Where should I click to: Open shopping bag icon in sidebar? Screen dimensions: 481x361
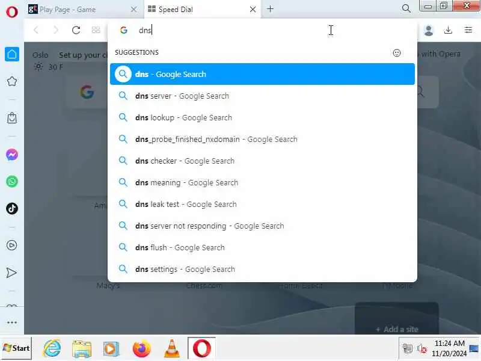coord(12,118)
